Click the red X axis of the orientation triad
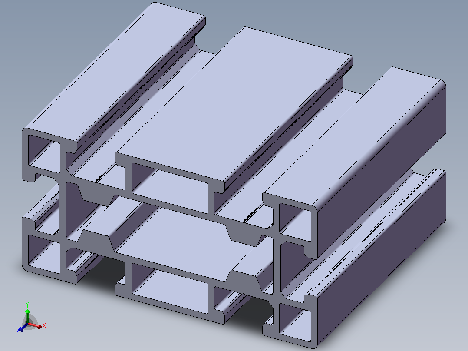The width and height of the screenshot is (468, 351). [35, 325]
